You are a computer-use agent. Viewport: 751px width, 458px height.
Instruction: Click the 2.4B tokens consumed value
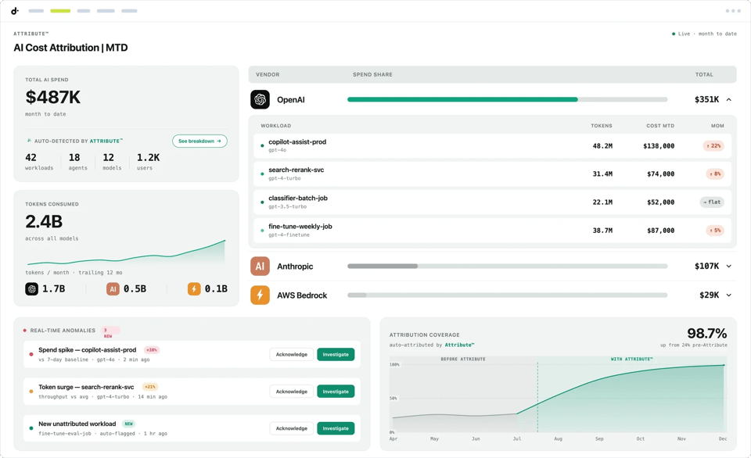coord(44,222)
